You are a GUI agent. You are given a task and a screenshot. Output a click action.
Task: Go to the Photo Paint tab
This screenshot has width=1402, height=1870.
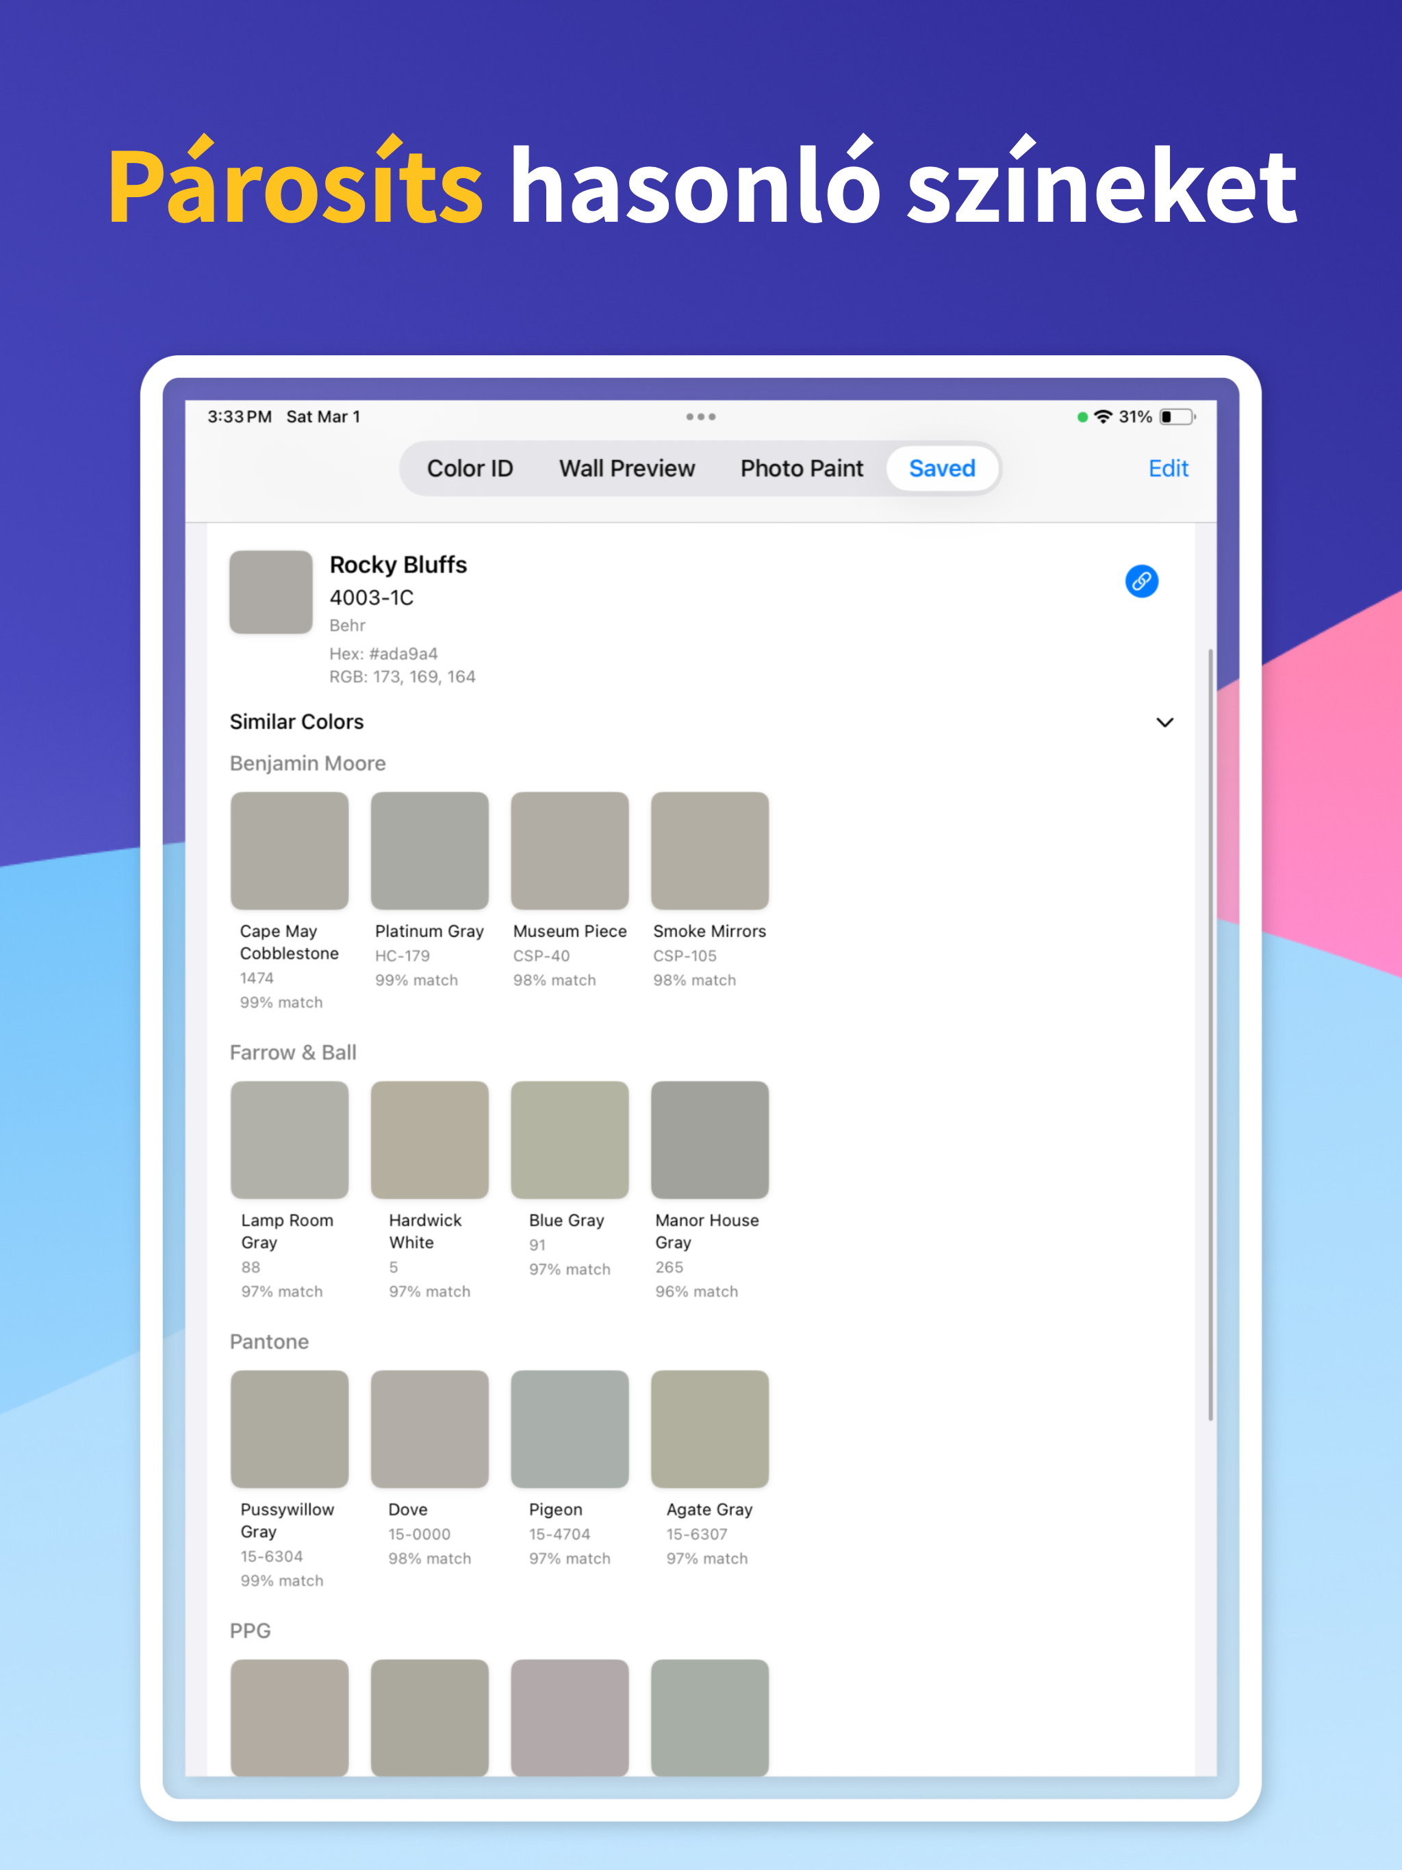(802, 468)
